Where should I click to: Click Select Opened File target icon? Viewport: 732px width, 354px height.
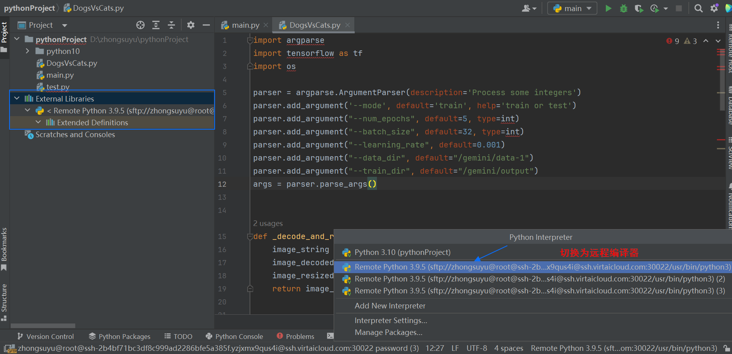(140, 25)
